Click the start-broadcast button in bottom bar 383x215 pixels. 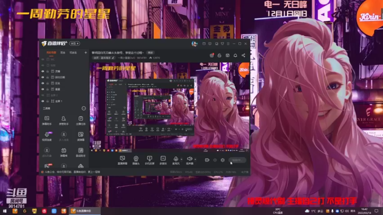click(237, 160)
